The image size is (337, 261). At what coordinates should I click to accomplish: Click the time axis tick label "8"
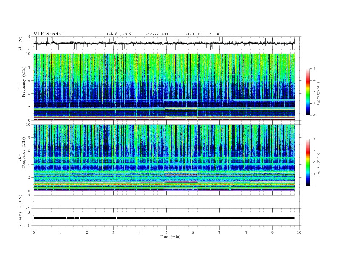click(246, 232)
